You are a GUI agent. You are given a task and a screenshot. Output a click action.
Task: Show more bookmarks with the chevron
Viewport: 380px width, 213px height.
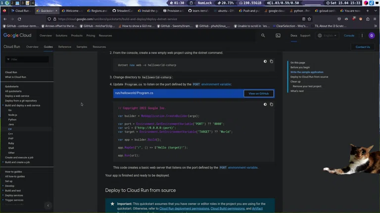tap(376, 26)
